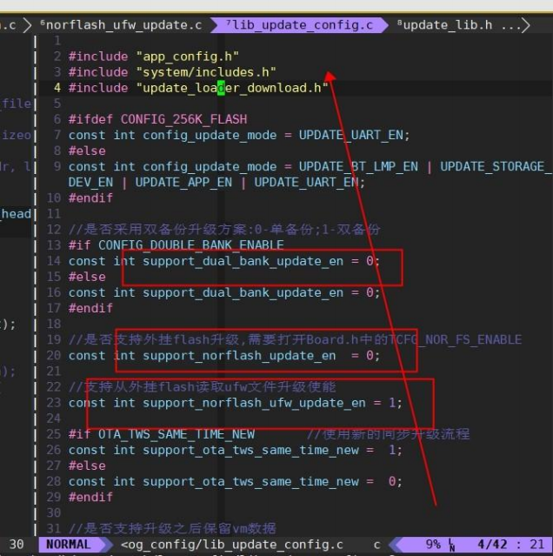Click 'UPDATE_APP_EN' in the wrapped line
The height and width of the screenshot is (556, 553).
point(183,182)
